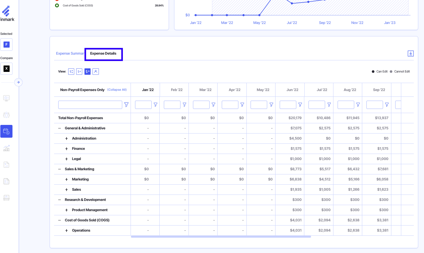Switch to the Expense Summary tab
This screenshot has height=253, width=424.
pos(70,53)
